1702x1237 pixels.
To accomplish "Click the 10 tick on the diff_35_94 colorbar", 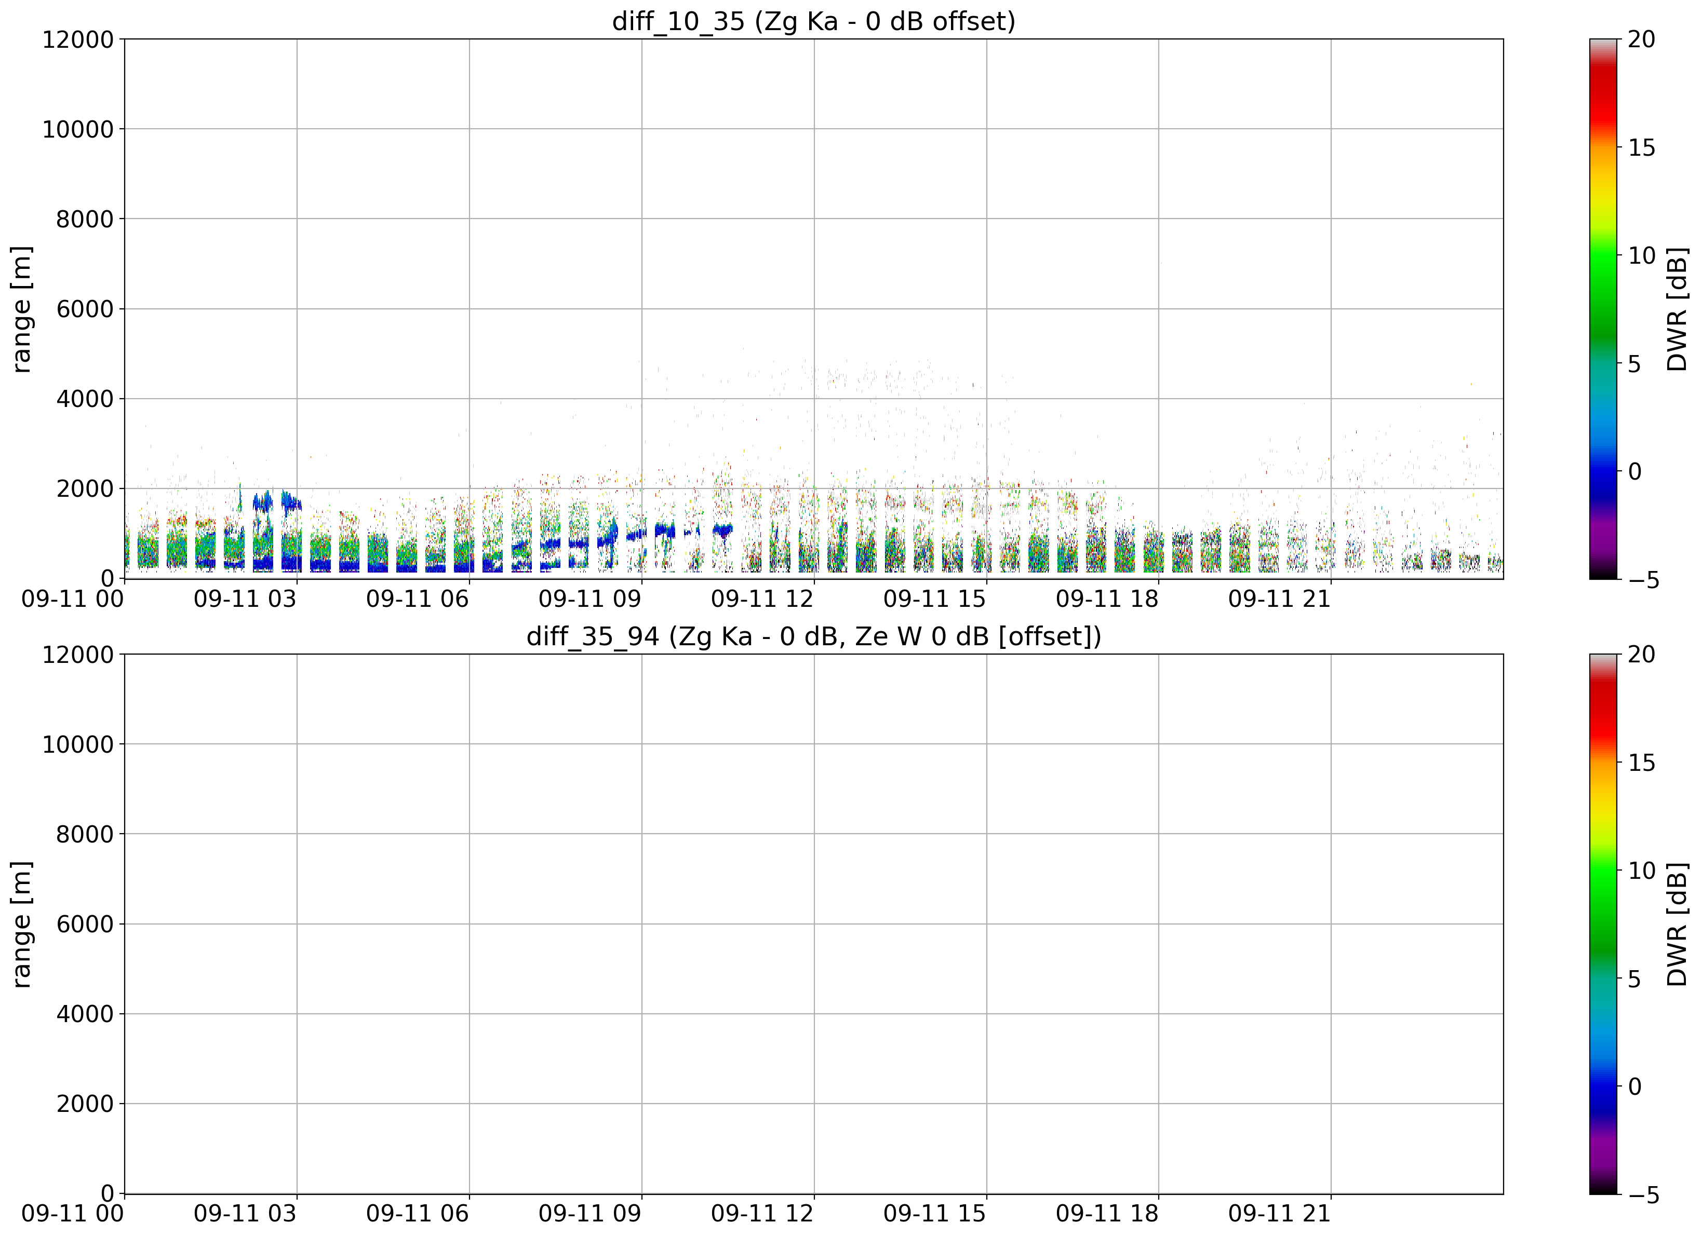I will click(x=1641, y=870).
